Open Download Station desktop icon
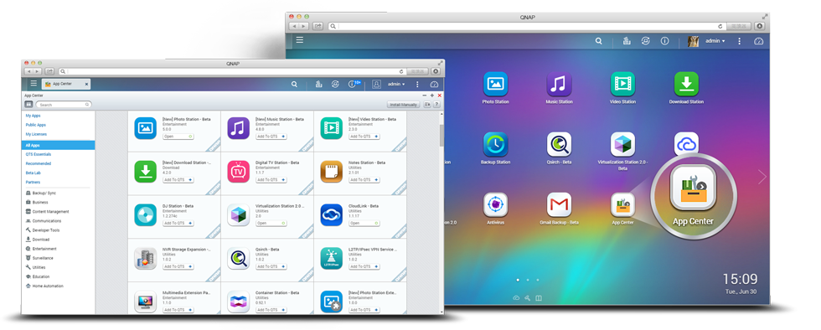Viewport: 821px width, 330px height. [x=686, y=85]
